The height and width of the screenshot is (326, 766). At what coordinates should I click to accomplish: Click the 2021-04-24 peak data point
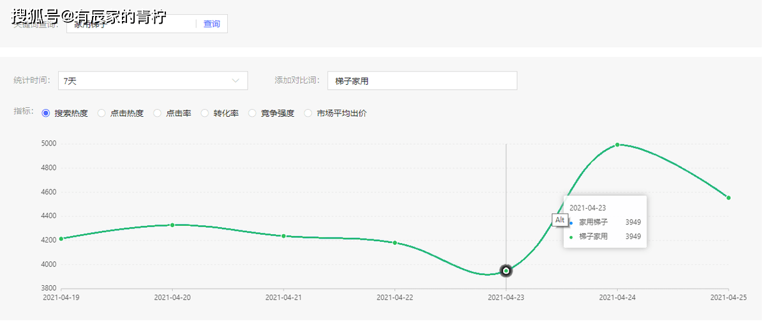click(x=617, y=145)
